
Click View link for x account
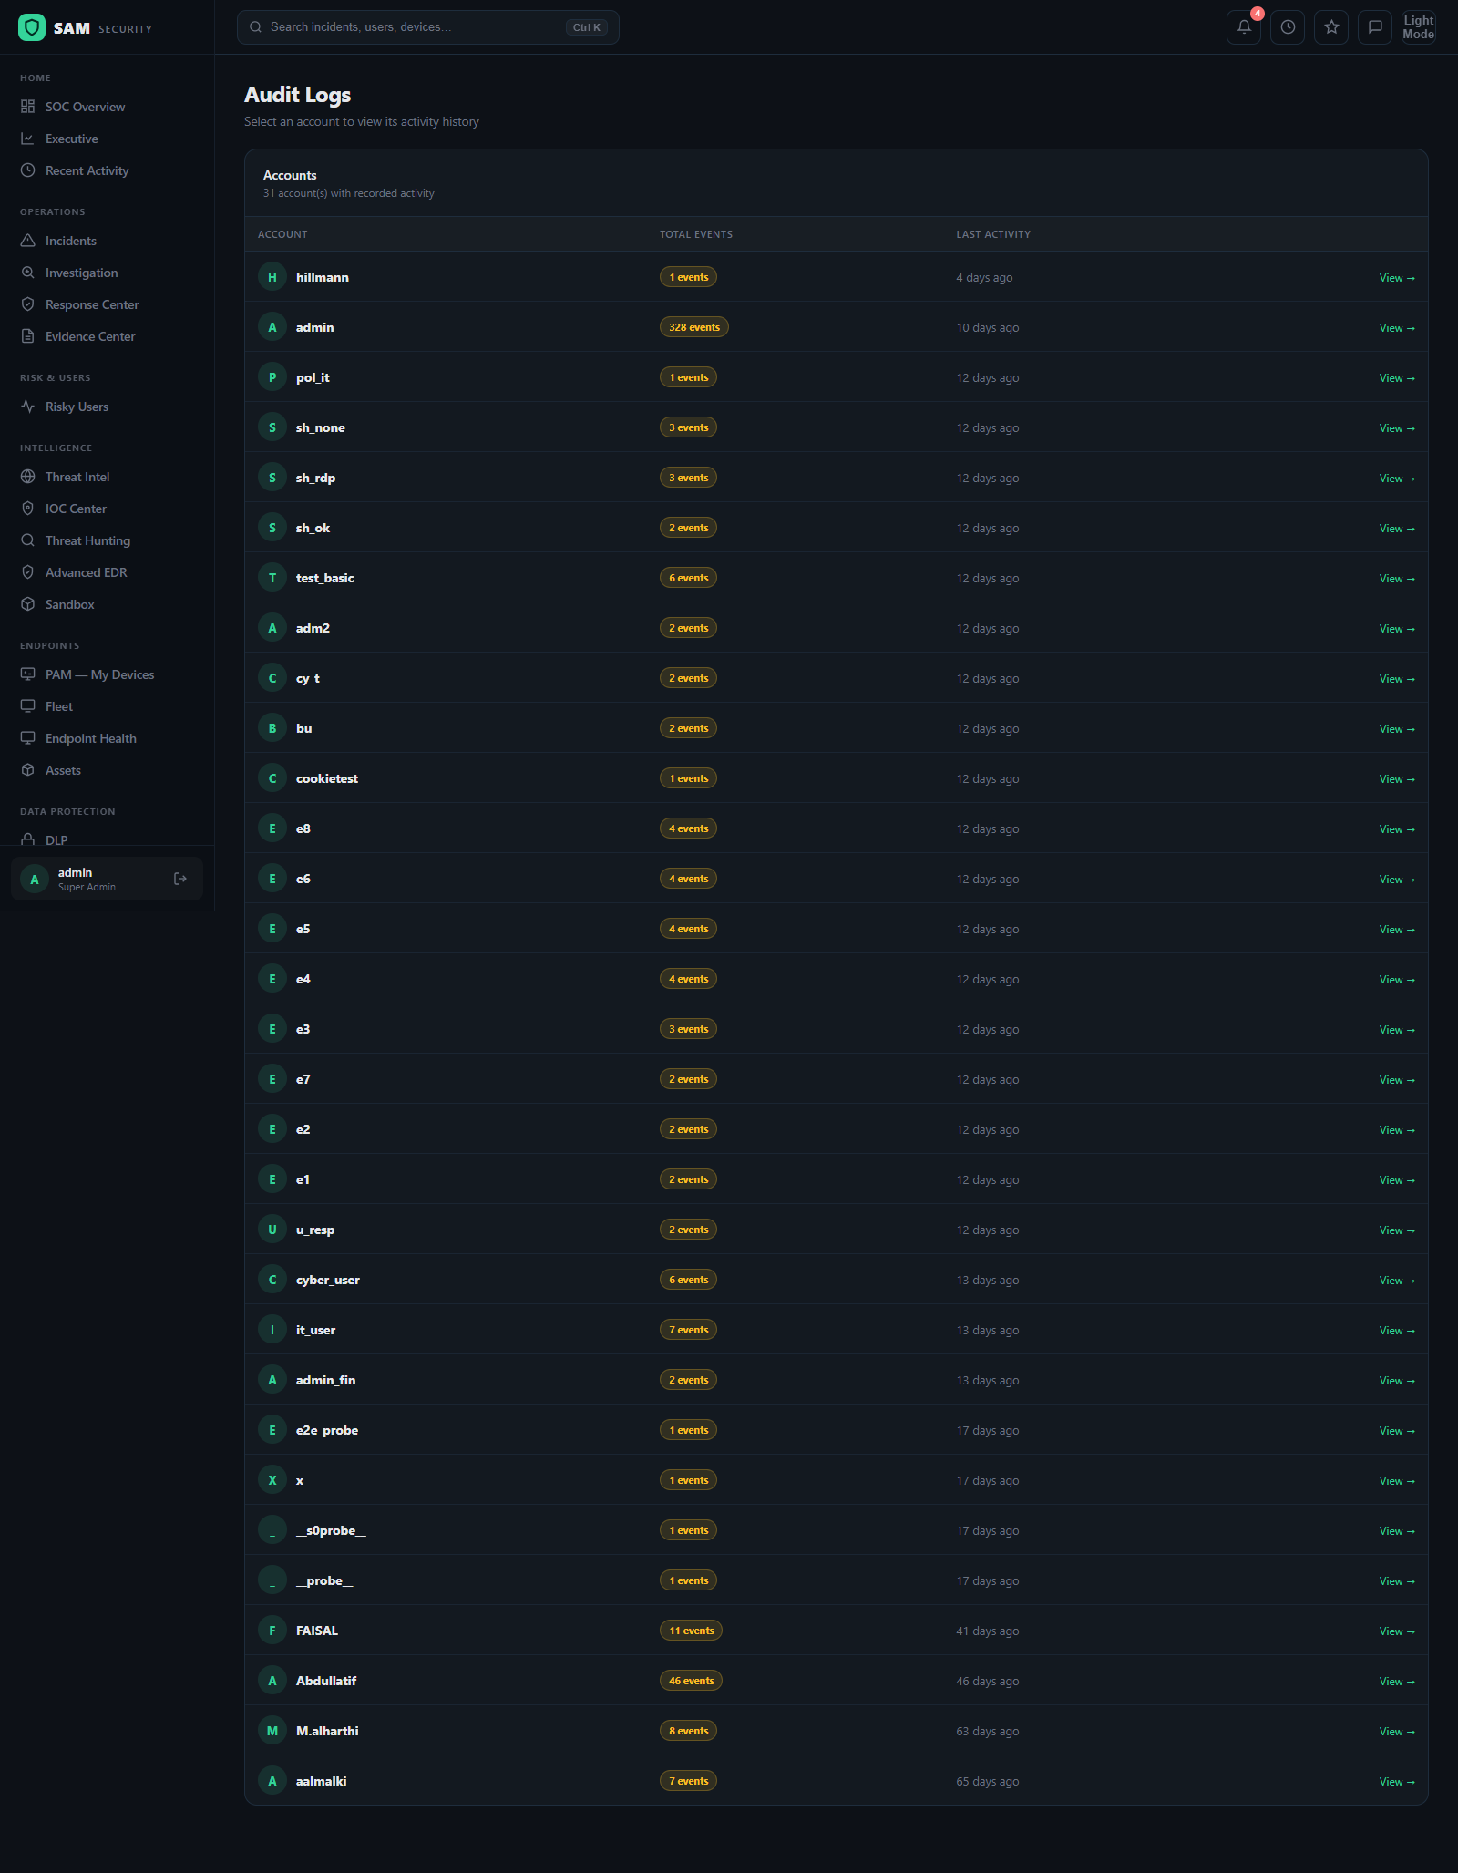click(x=1397, y=1481)
